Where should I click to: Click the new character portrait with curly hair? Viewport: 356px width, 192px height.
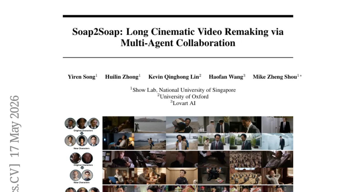point(82,140)
